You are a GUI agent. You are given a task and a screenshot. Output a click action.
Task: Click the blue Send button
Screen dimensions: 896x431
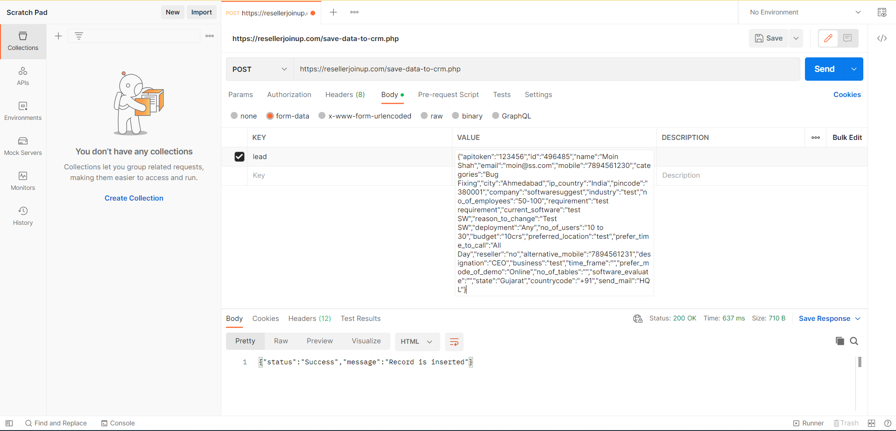click(825, 69)
